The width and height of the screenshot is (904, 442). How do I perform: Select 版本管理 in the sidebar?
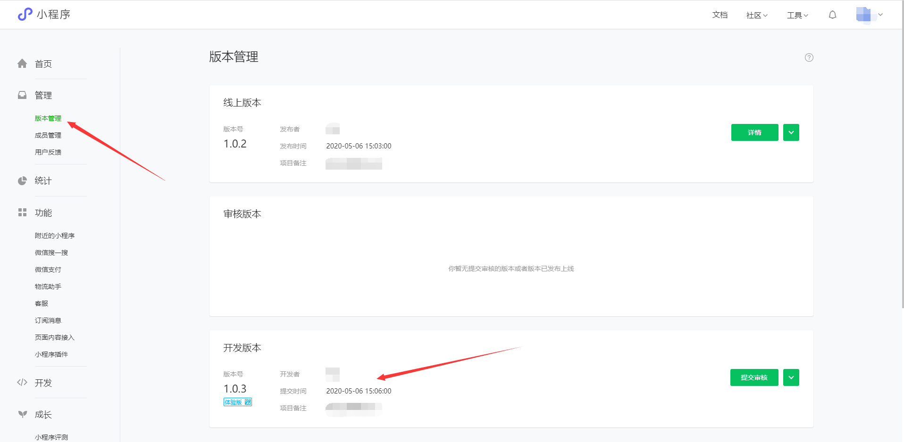tap(48, 118)
